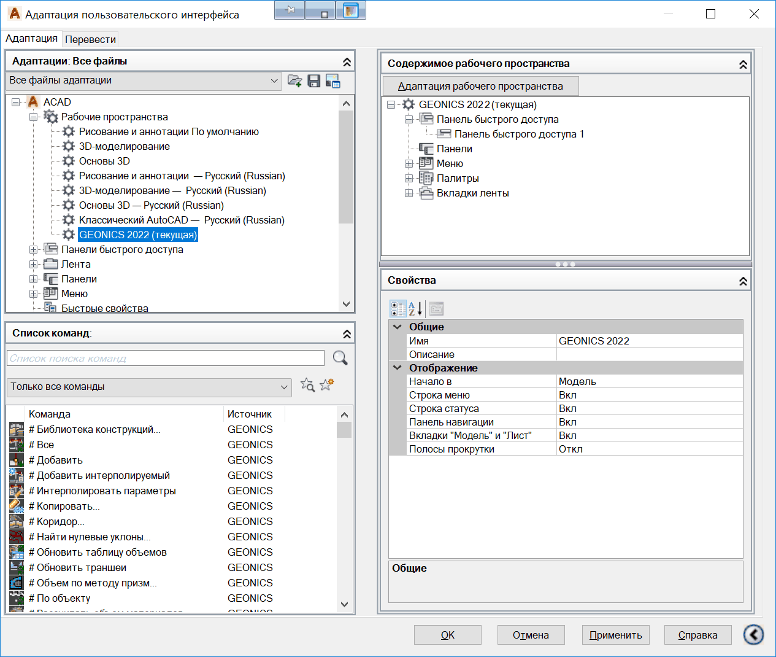Switch properties to categorized view
The image size is (776, 657).
(x=398, y=309)
